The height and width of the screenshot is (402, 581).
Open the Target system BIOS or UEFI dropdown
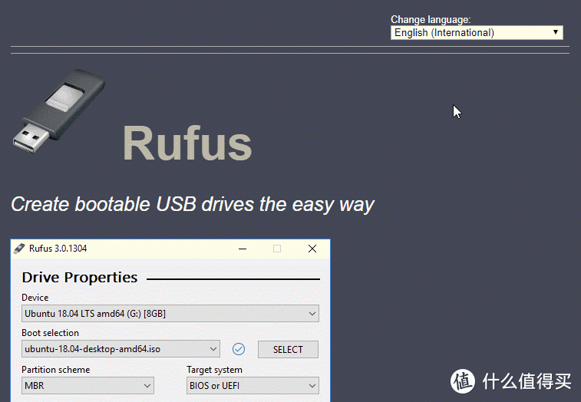click(253, 386)
